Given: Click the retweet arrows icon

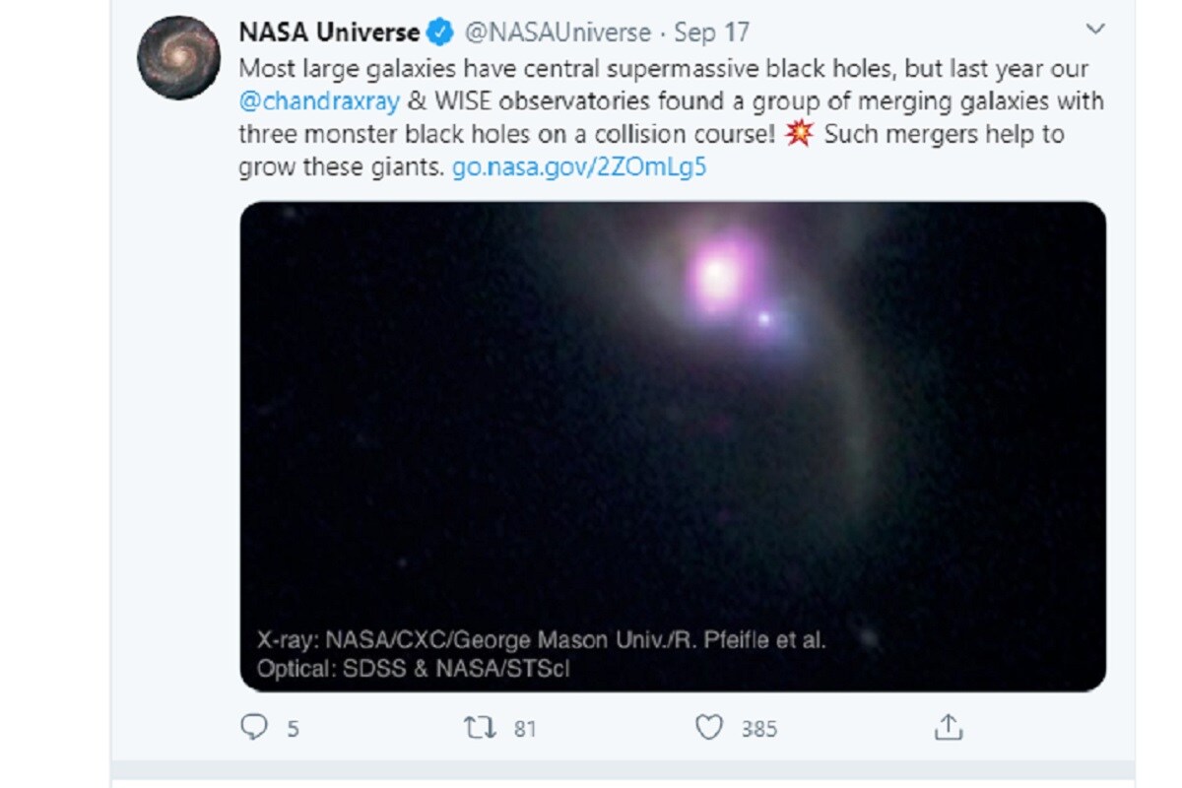Looking at the screenshot, I should pyautogui.click(x=480, y=728).
